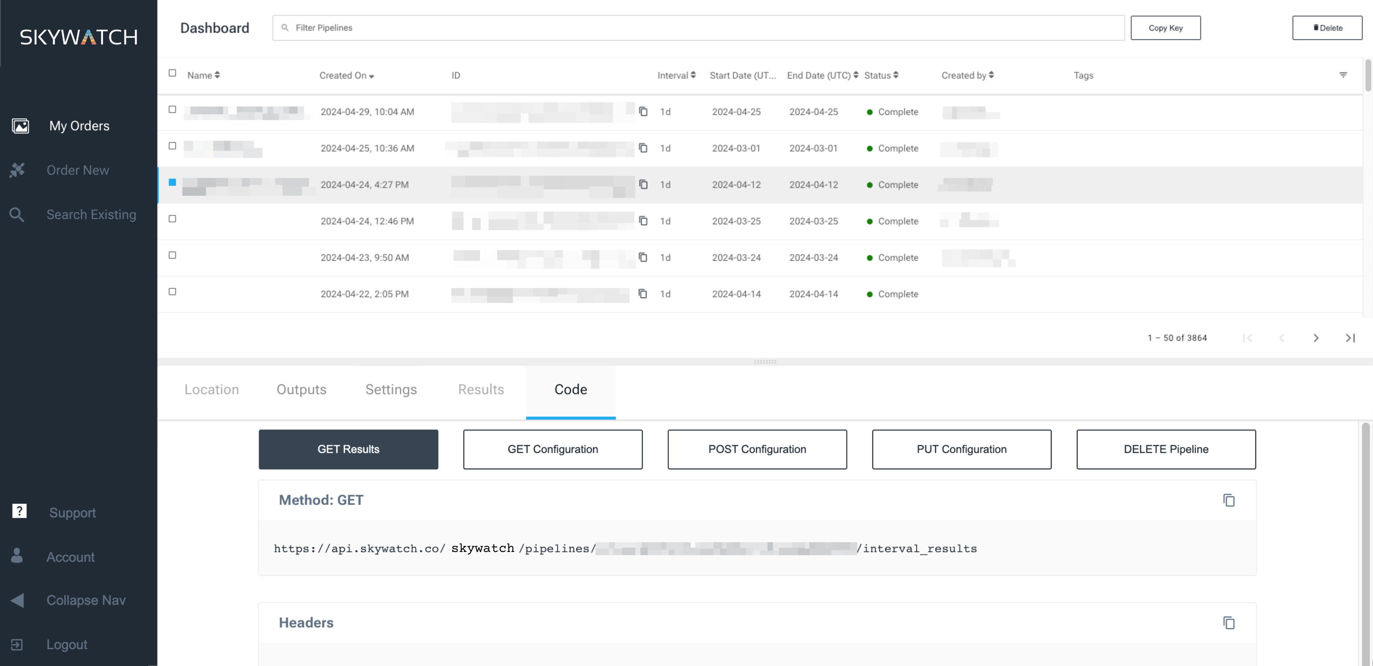Screen dimensions: 1373x666
Task: Open the table filter icon
Action: point(1343,75)
